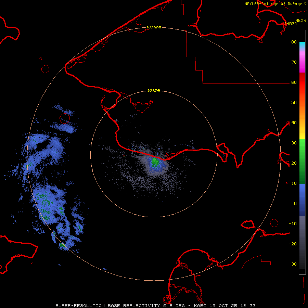
Task: Select the -20 value on the dBZ scale
Action: (293, 244)
